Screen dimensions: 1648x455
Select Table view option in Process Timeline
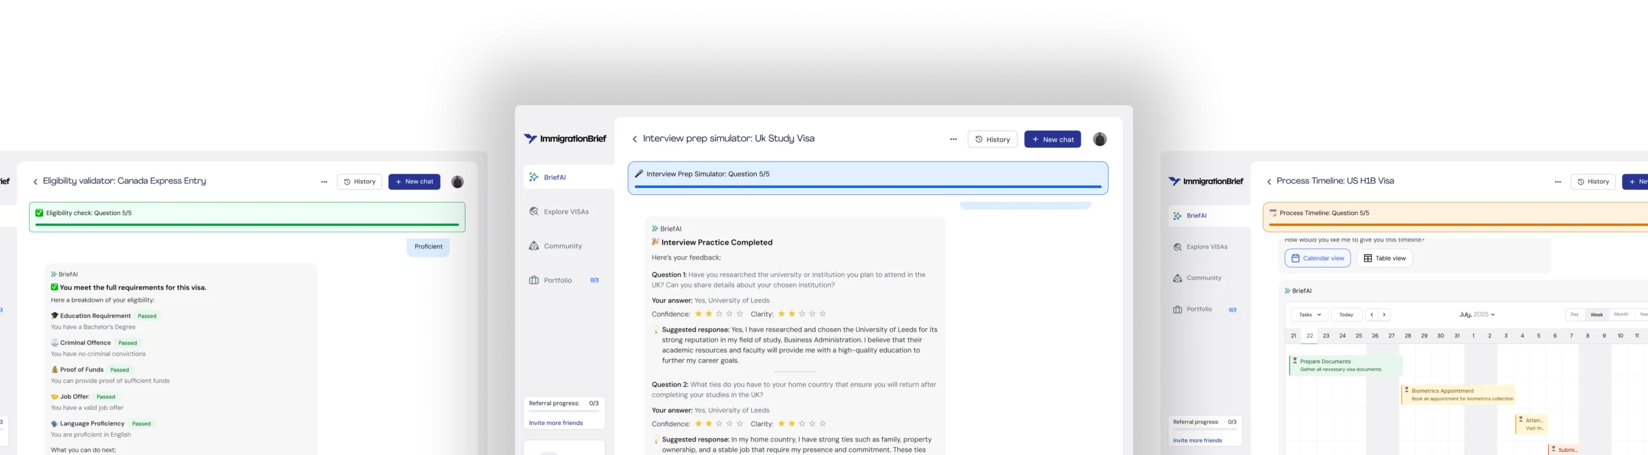tap(1385, 258)
